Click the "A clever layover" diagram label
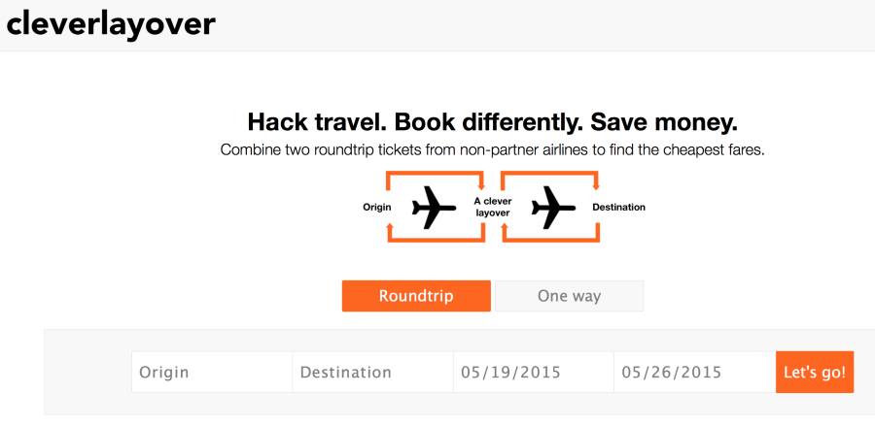This screenshot has height=426, width=875. 492,207
